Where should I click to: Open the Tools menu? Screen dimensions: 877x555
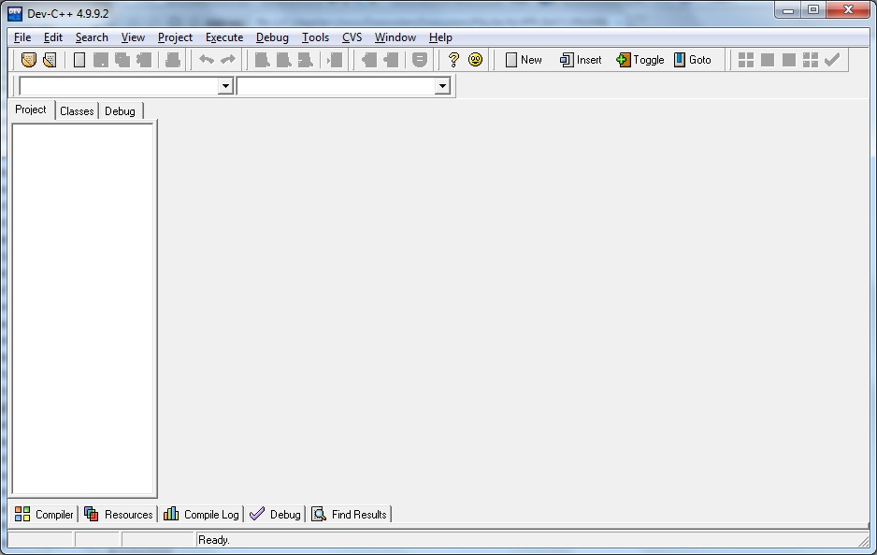(x=315, y=37)
